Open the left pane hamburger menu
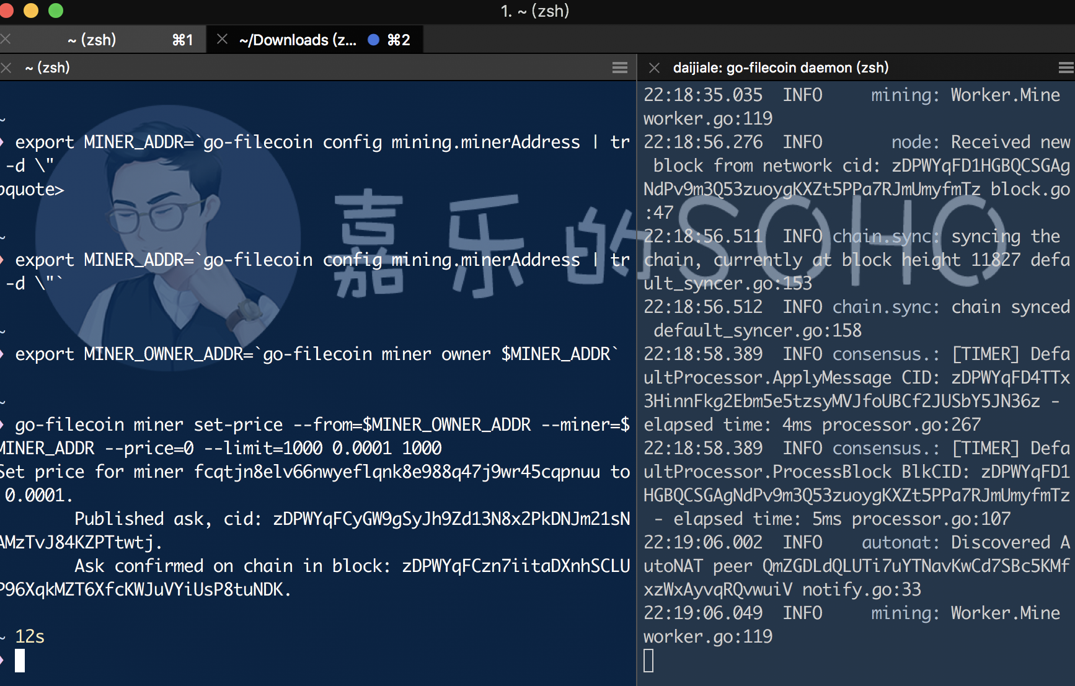The image size is (1075, 686). coord(620,68)
